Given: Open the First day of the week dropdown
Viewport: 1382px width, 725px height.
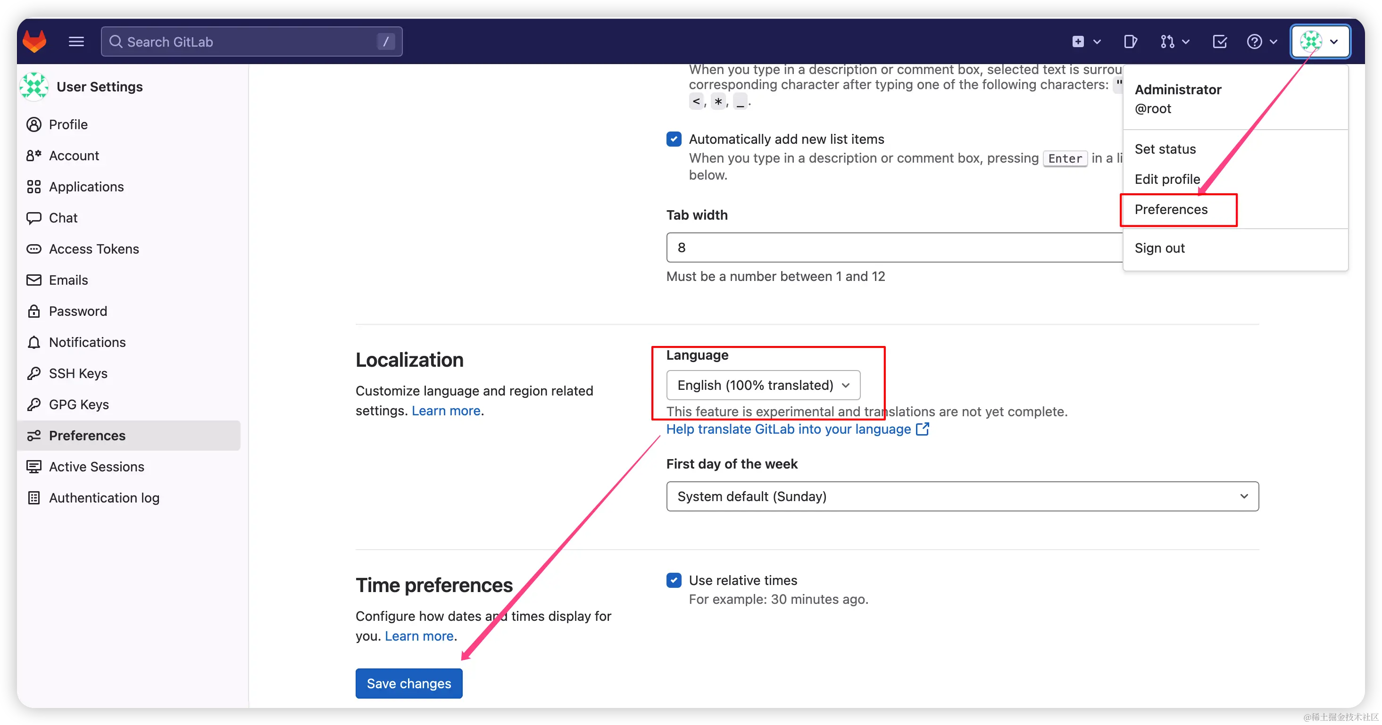Looking at the screenshot, I should [963, 496].
